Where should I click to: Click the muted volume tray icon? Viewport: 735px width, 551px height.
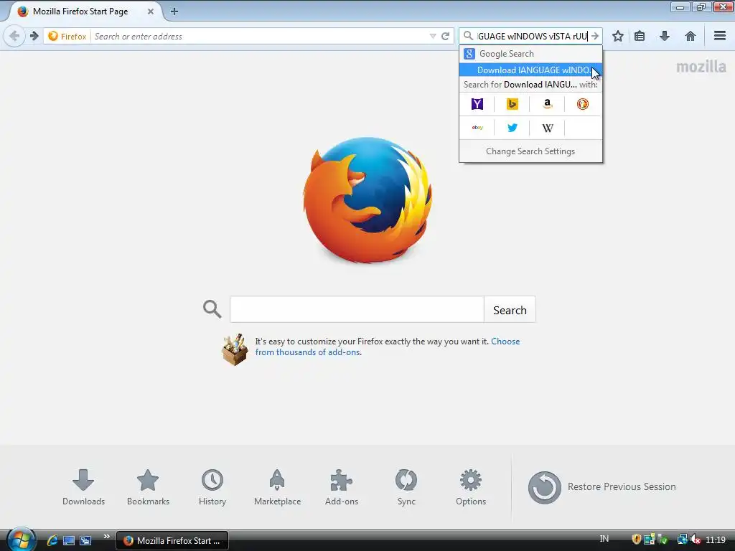(695, 540)
